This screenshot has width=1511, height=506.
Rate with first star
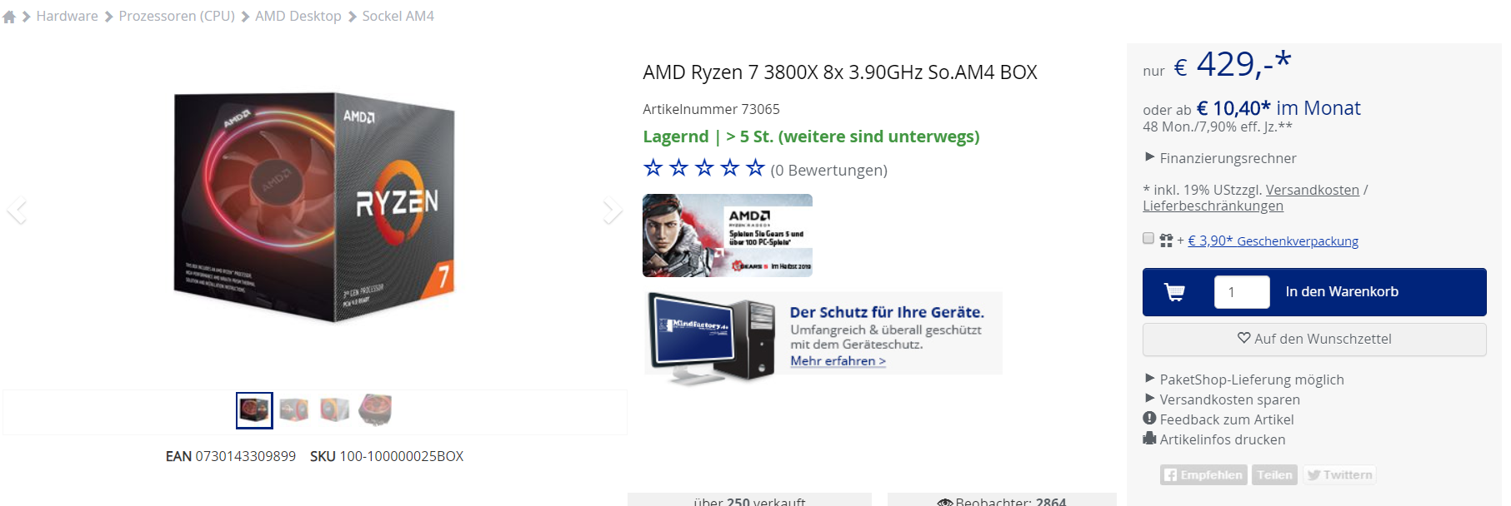click(x=653, y=168)
